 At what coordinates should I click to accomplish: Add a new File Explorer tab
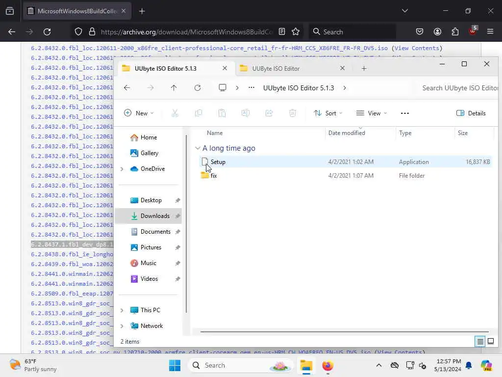[x=364, y=68]
